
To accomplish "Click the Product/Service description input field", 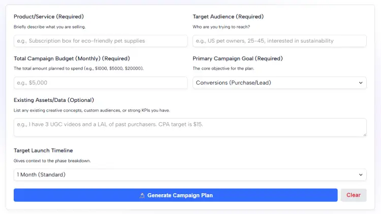I will coord(101,41).
